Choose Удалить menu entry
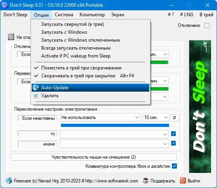 pyautogui.click(x=91, y=96)
